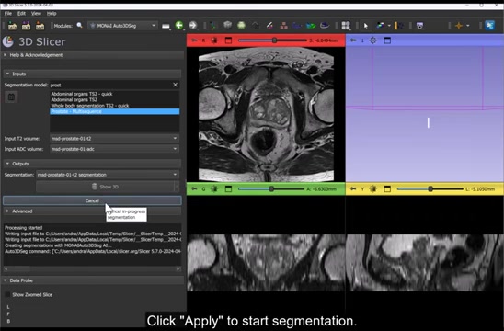
Task: Open the View menu
Action: pos(36,14)
